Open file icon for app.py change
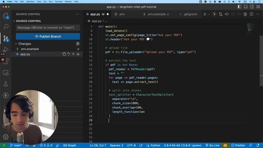The height and width of the screenshot is (148, 263). (64, 54)
